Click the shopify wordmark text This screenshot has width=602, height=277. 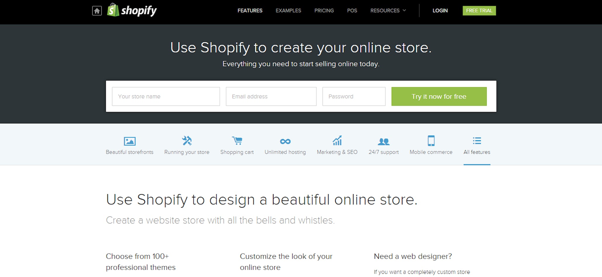tap(139, 11)
